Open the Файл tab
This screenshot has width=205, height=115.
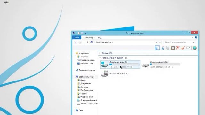pos(77,38)
